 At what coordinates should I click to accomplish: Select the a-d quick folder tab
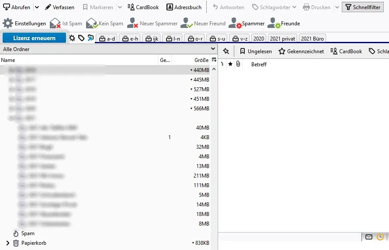(x=107, y=39)
